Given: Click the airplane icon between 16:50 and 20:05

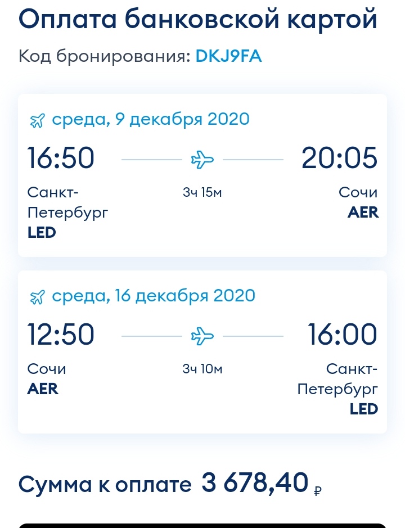Looking at the screenshot, I should pyautogui.click(x=202, y=159).
